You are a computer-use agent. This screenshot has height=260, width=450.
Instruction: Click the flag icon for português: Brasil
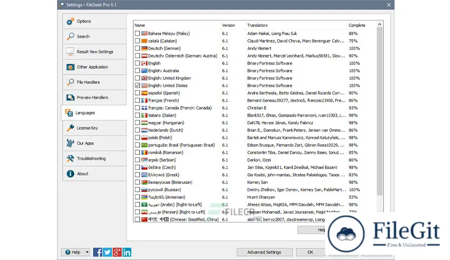point(144,145)
